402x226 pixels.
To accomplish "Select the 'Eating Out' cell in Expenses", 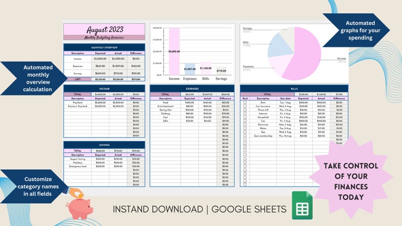I will click(166, 110).
